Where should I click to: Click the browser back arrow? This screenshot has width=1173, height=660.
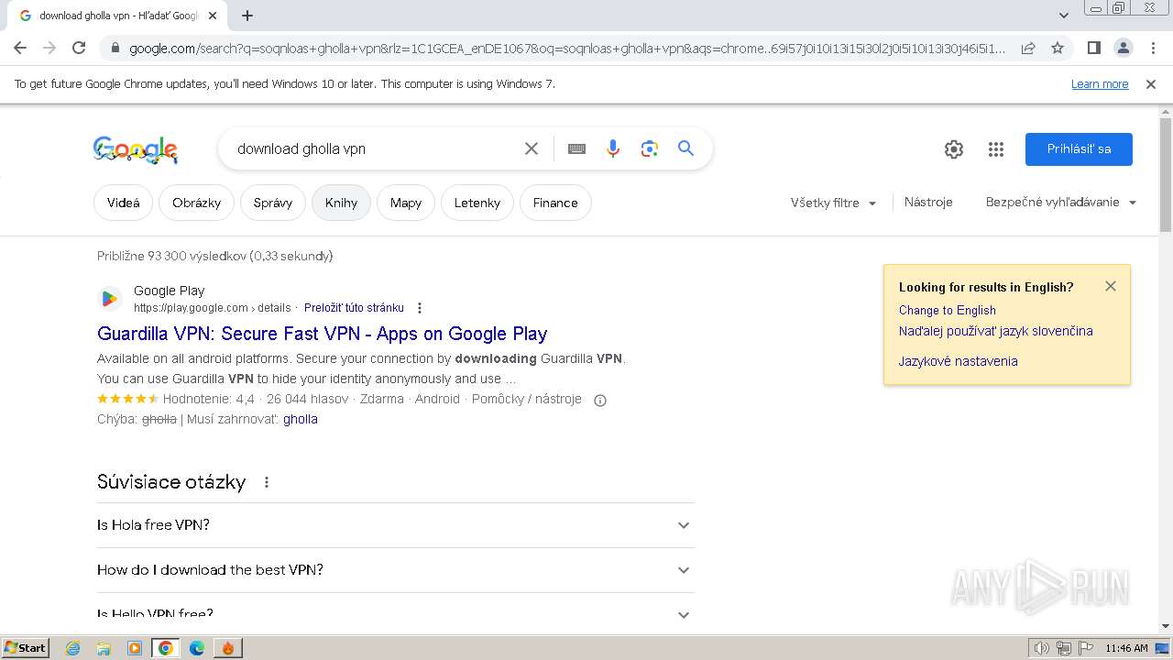click(20, 48)
